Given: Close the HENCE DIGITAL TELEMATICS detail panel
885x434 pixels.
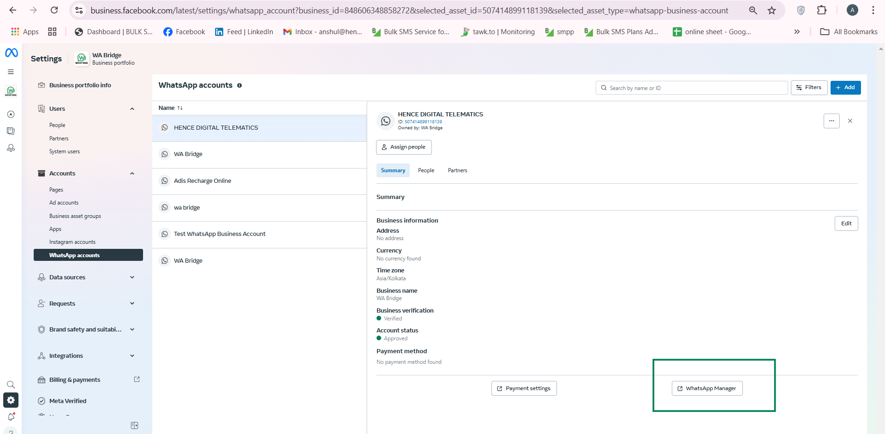Looking at the screenshot, I should 850,121.
